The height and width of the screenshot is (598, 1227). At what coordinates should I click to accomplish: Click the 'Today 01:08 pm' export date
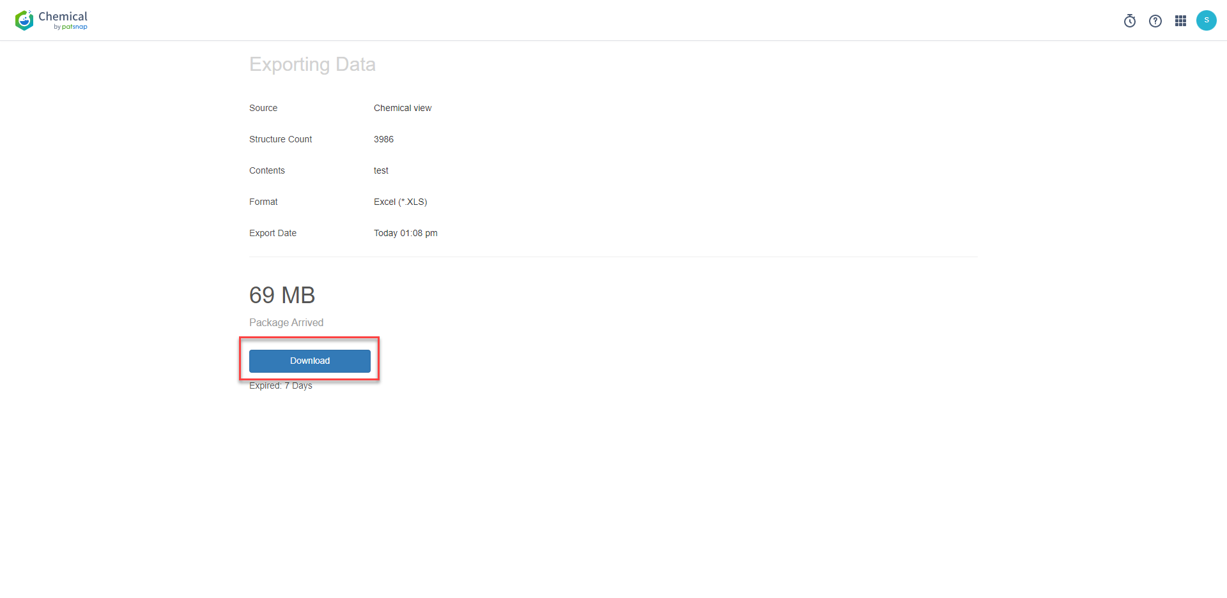(405, 234)
